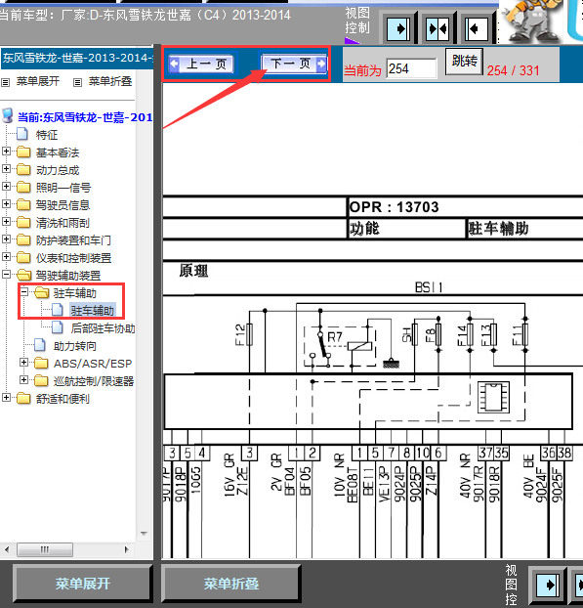Click the 仪表和控制装置 folder icon
Viewport: 583px width, 608px height.
pyautogui.click(x=23, y=257)
